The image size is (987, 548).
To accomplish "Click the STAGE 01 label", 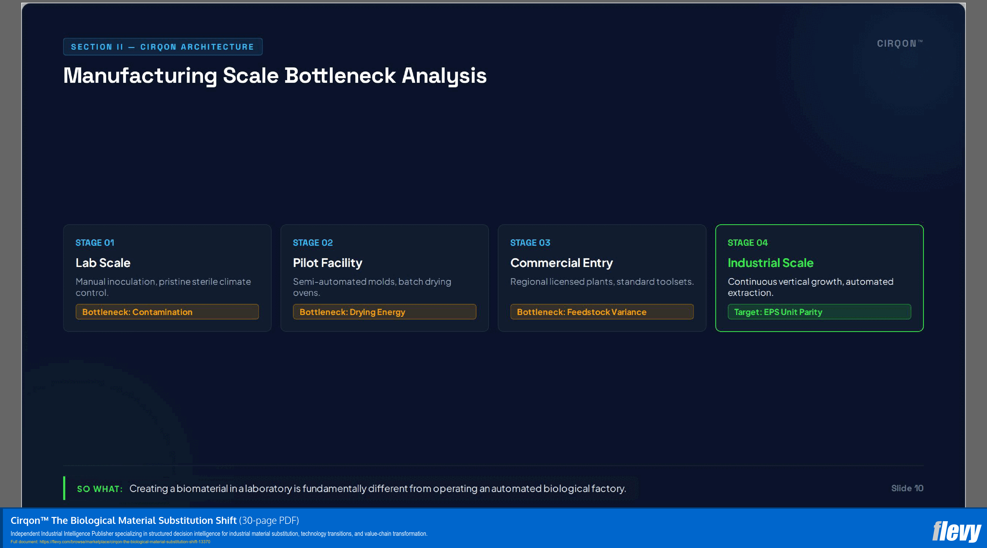I will (95, 243).
